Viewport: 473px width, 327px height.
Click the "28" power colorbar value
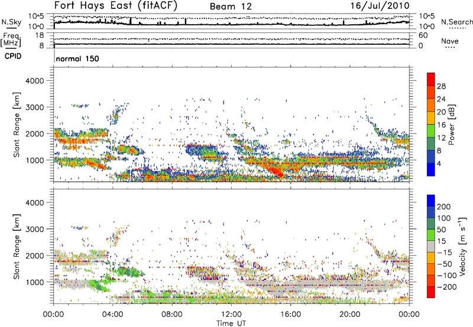(441, 86)
